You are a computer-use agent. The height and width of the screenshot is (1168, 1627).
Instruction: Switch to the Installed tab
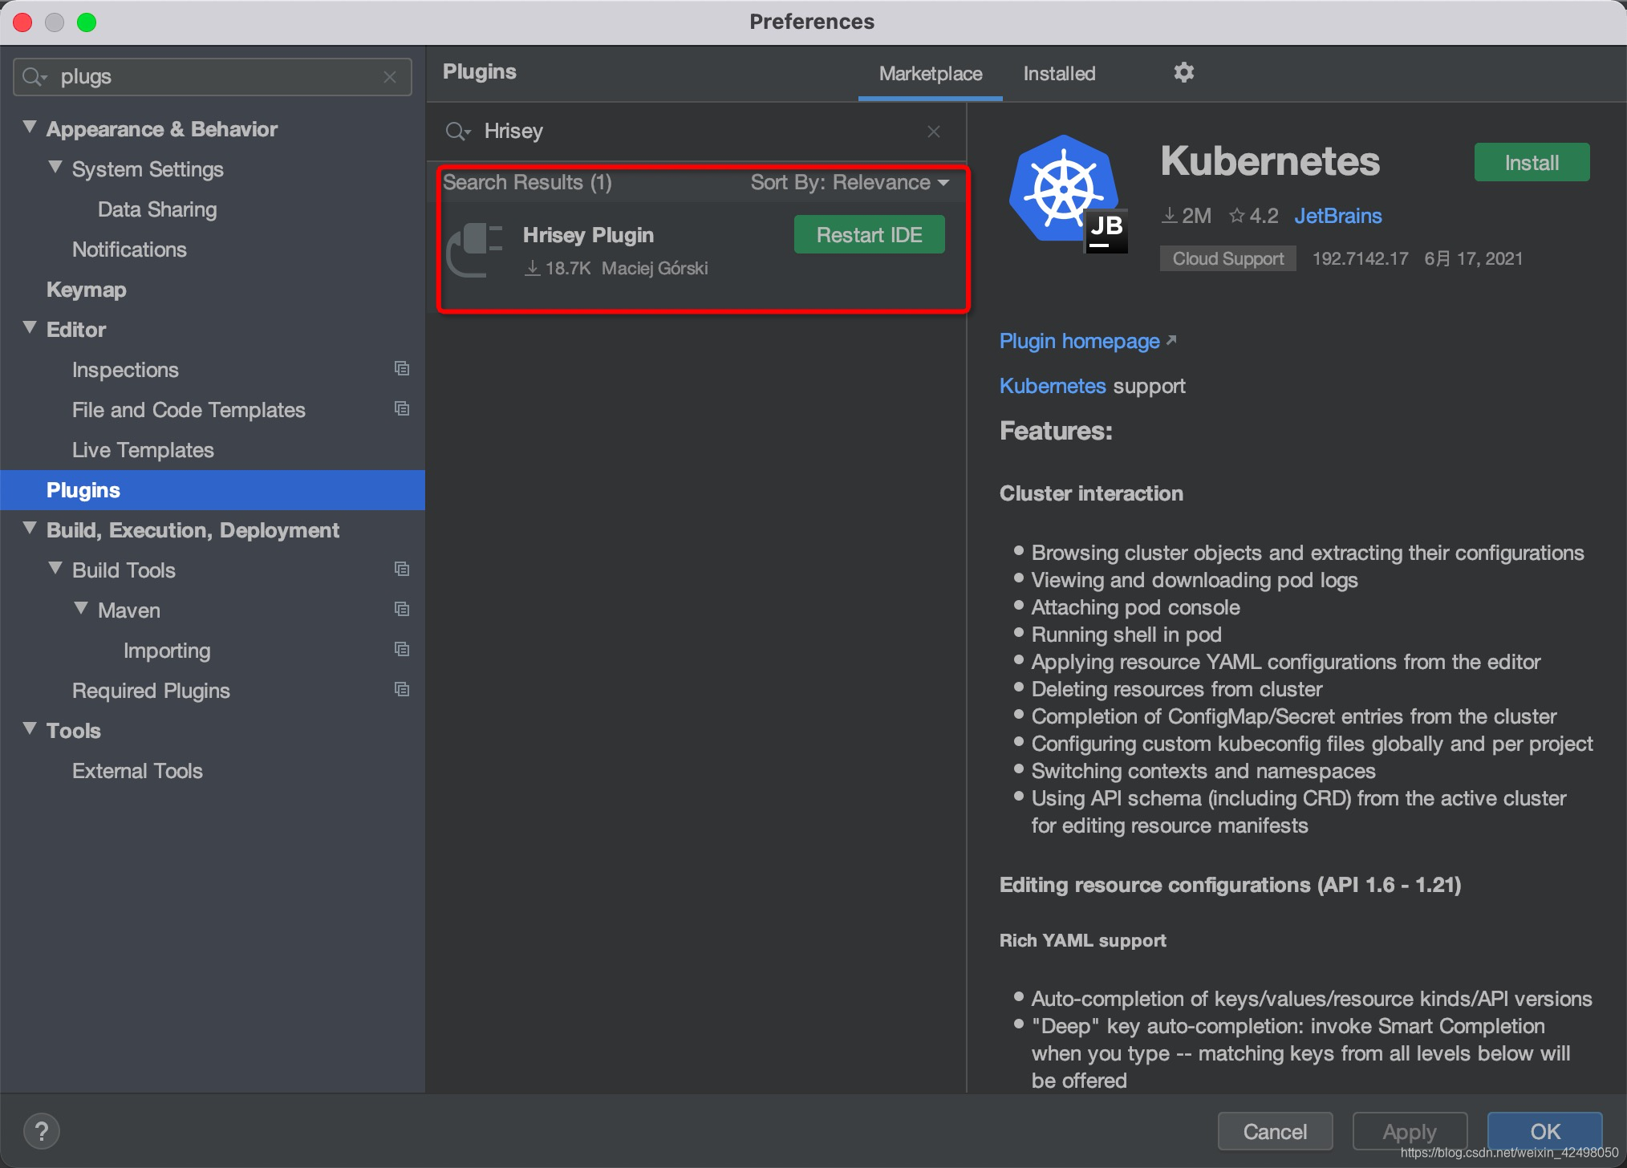point(1059,74)
